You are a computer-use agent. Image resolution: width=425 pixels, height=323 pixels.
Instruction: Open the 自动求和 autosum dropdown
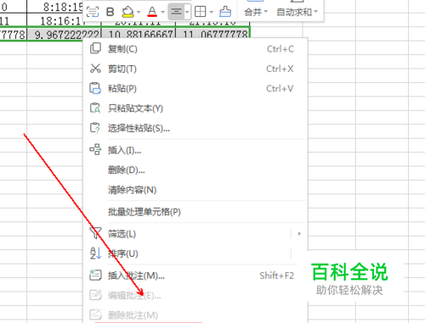click(297, 12)
